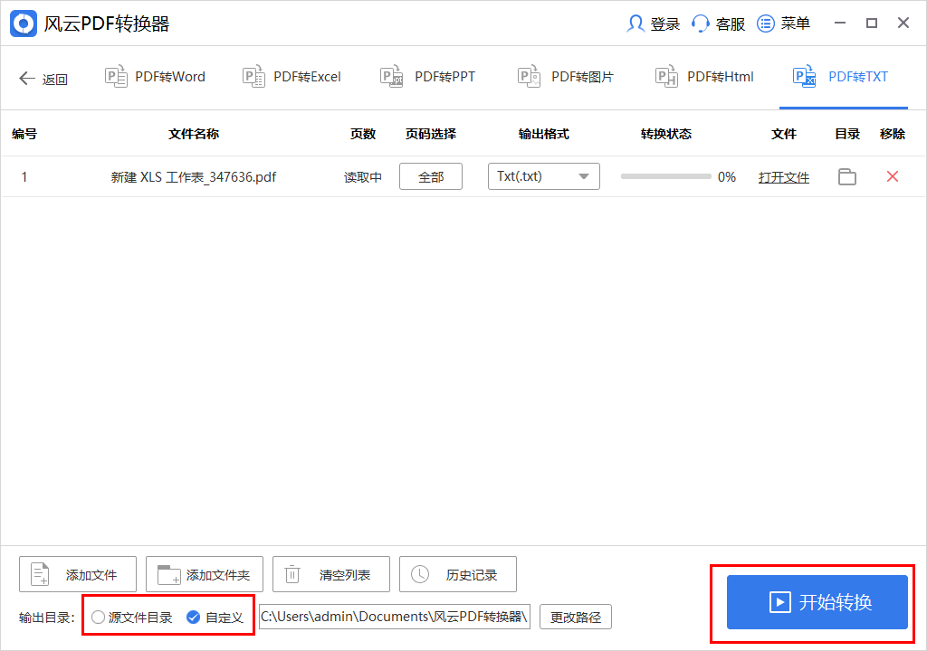The image size is (927, 651).
Task: Open the 全部 page selection button
Action: [x=431, y=177]
